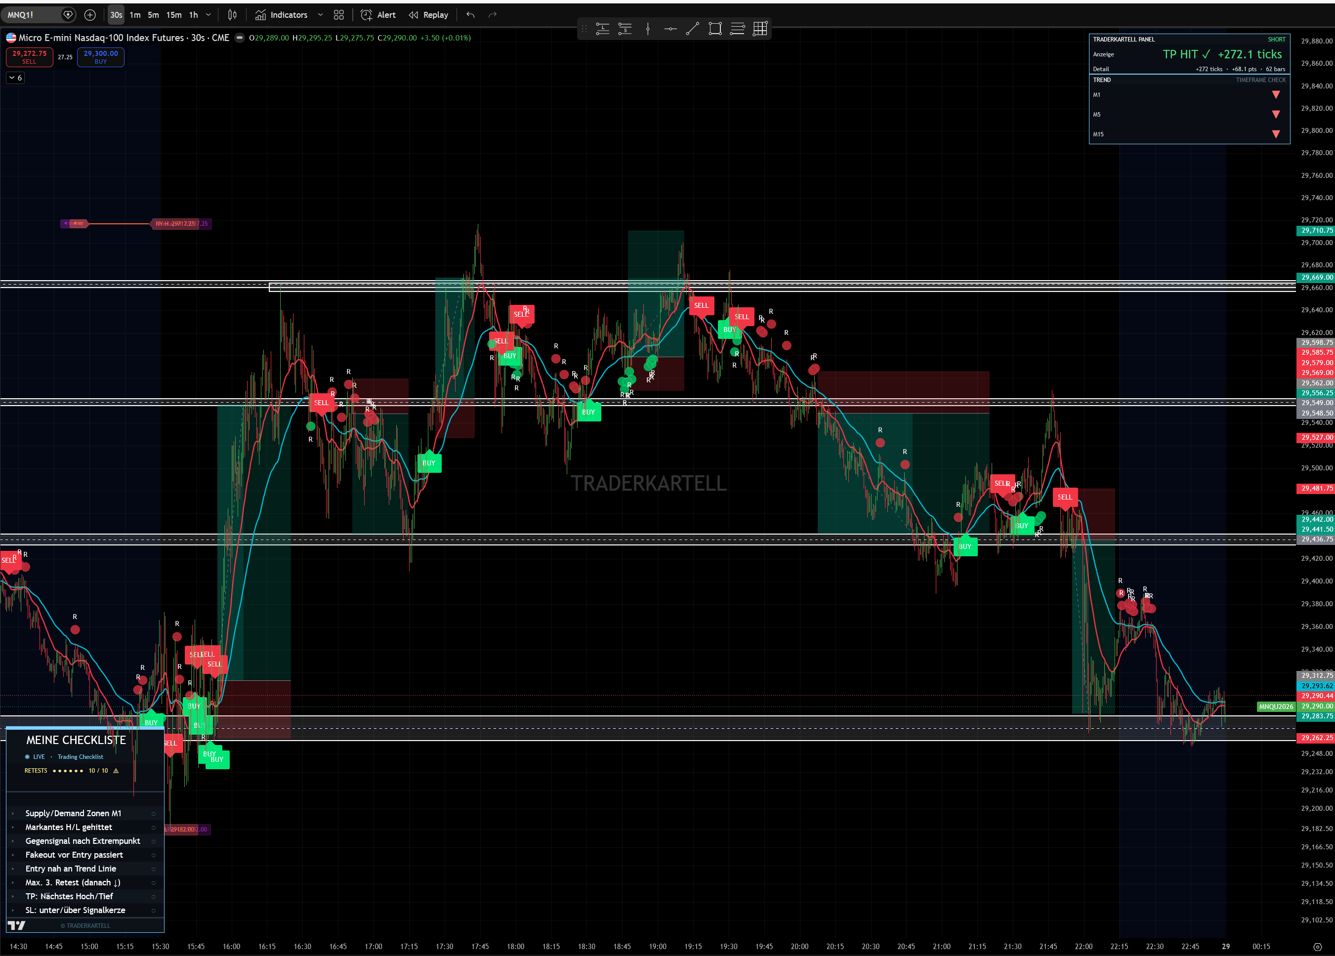Tick the Entry nah an Trend Linie circle
Viewport: 1335px width, 956px height.
154,869
